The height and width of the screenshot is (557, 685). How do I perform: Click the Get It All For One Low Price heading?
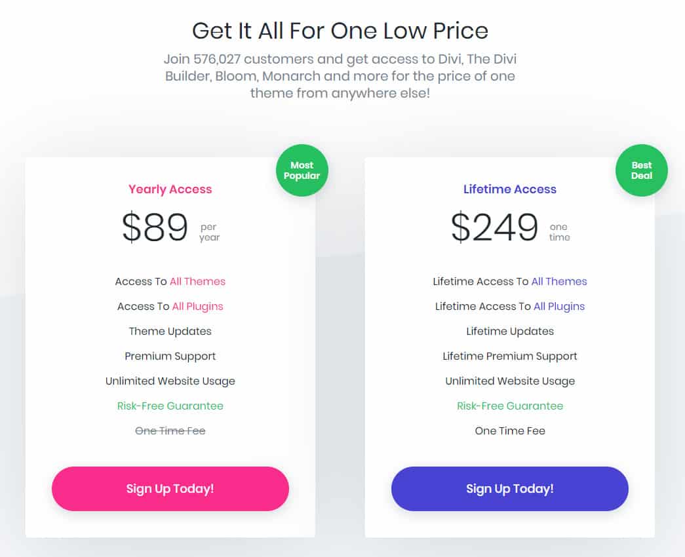[x=340, y=31]
